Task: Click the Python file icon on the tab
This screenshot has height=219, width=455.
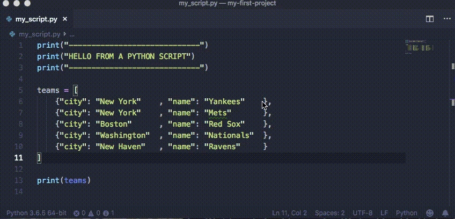Action: click(10, 19)
